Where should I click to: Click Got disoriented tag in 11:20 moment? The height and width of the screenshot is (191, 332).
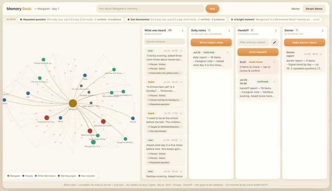[157, 131]
